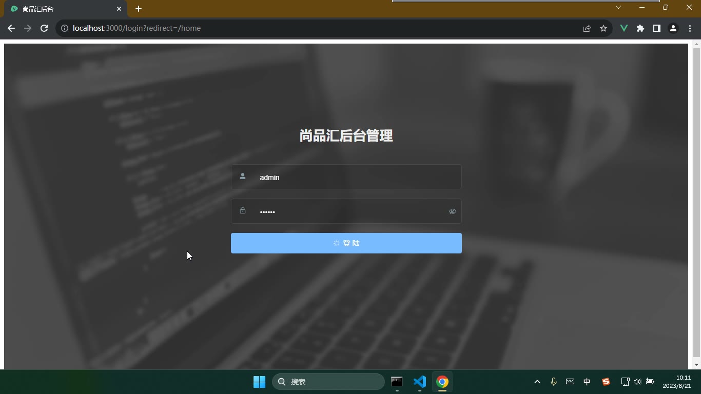Switch to the 尚品汇后台 tab
This screenshot has height=394, width=701.
pos(66,9)
